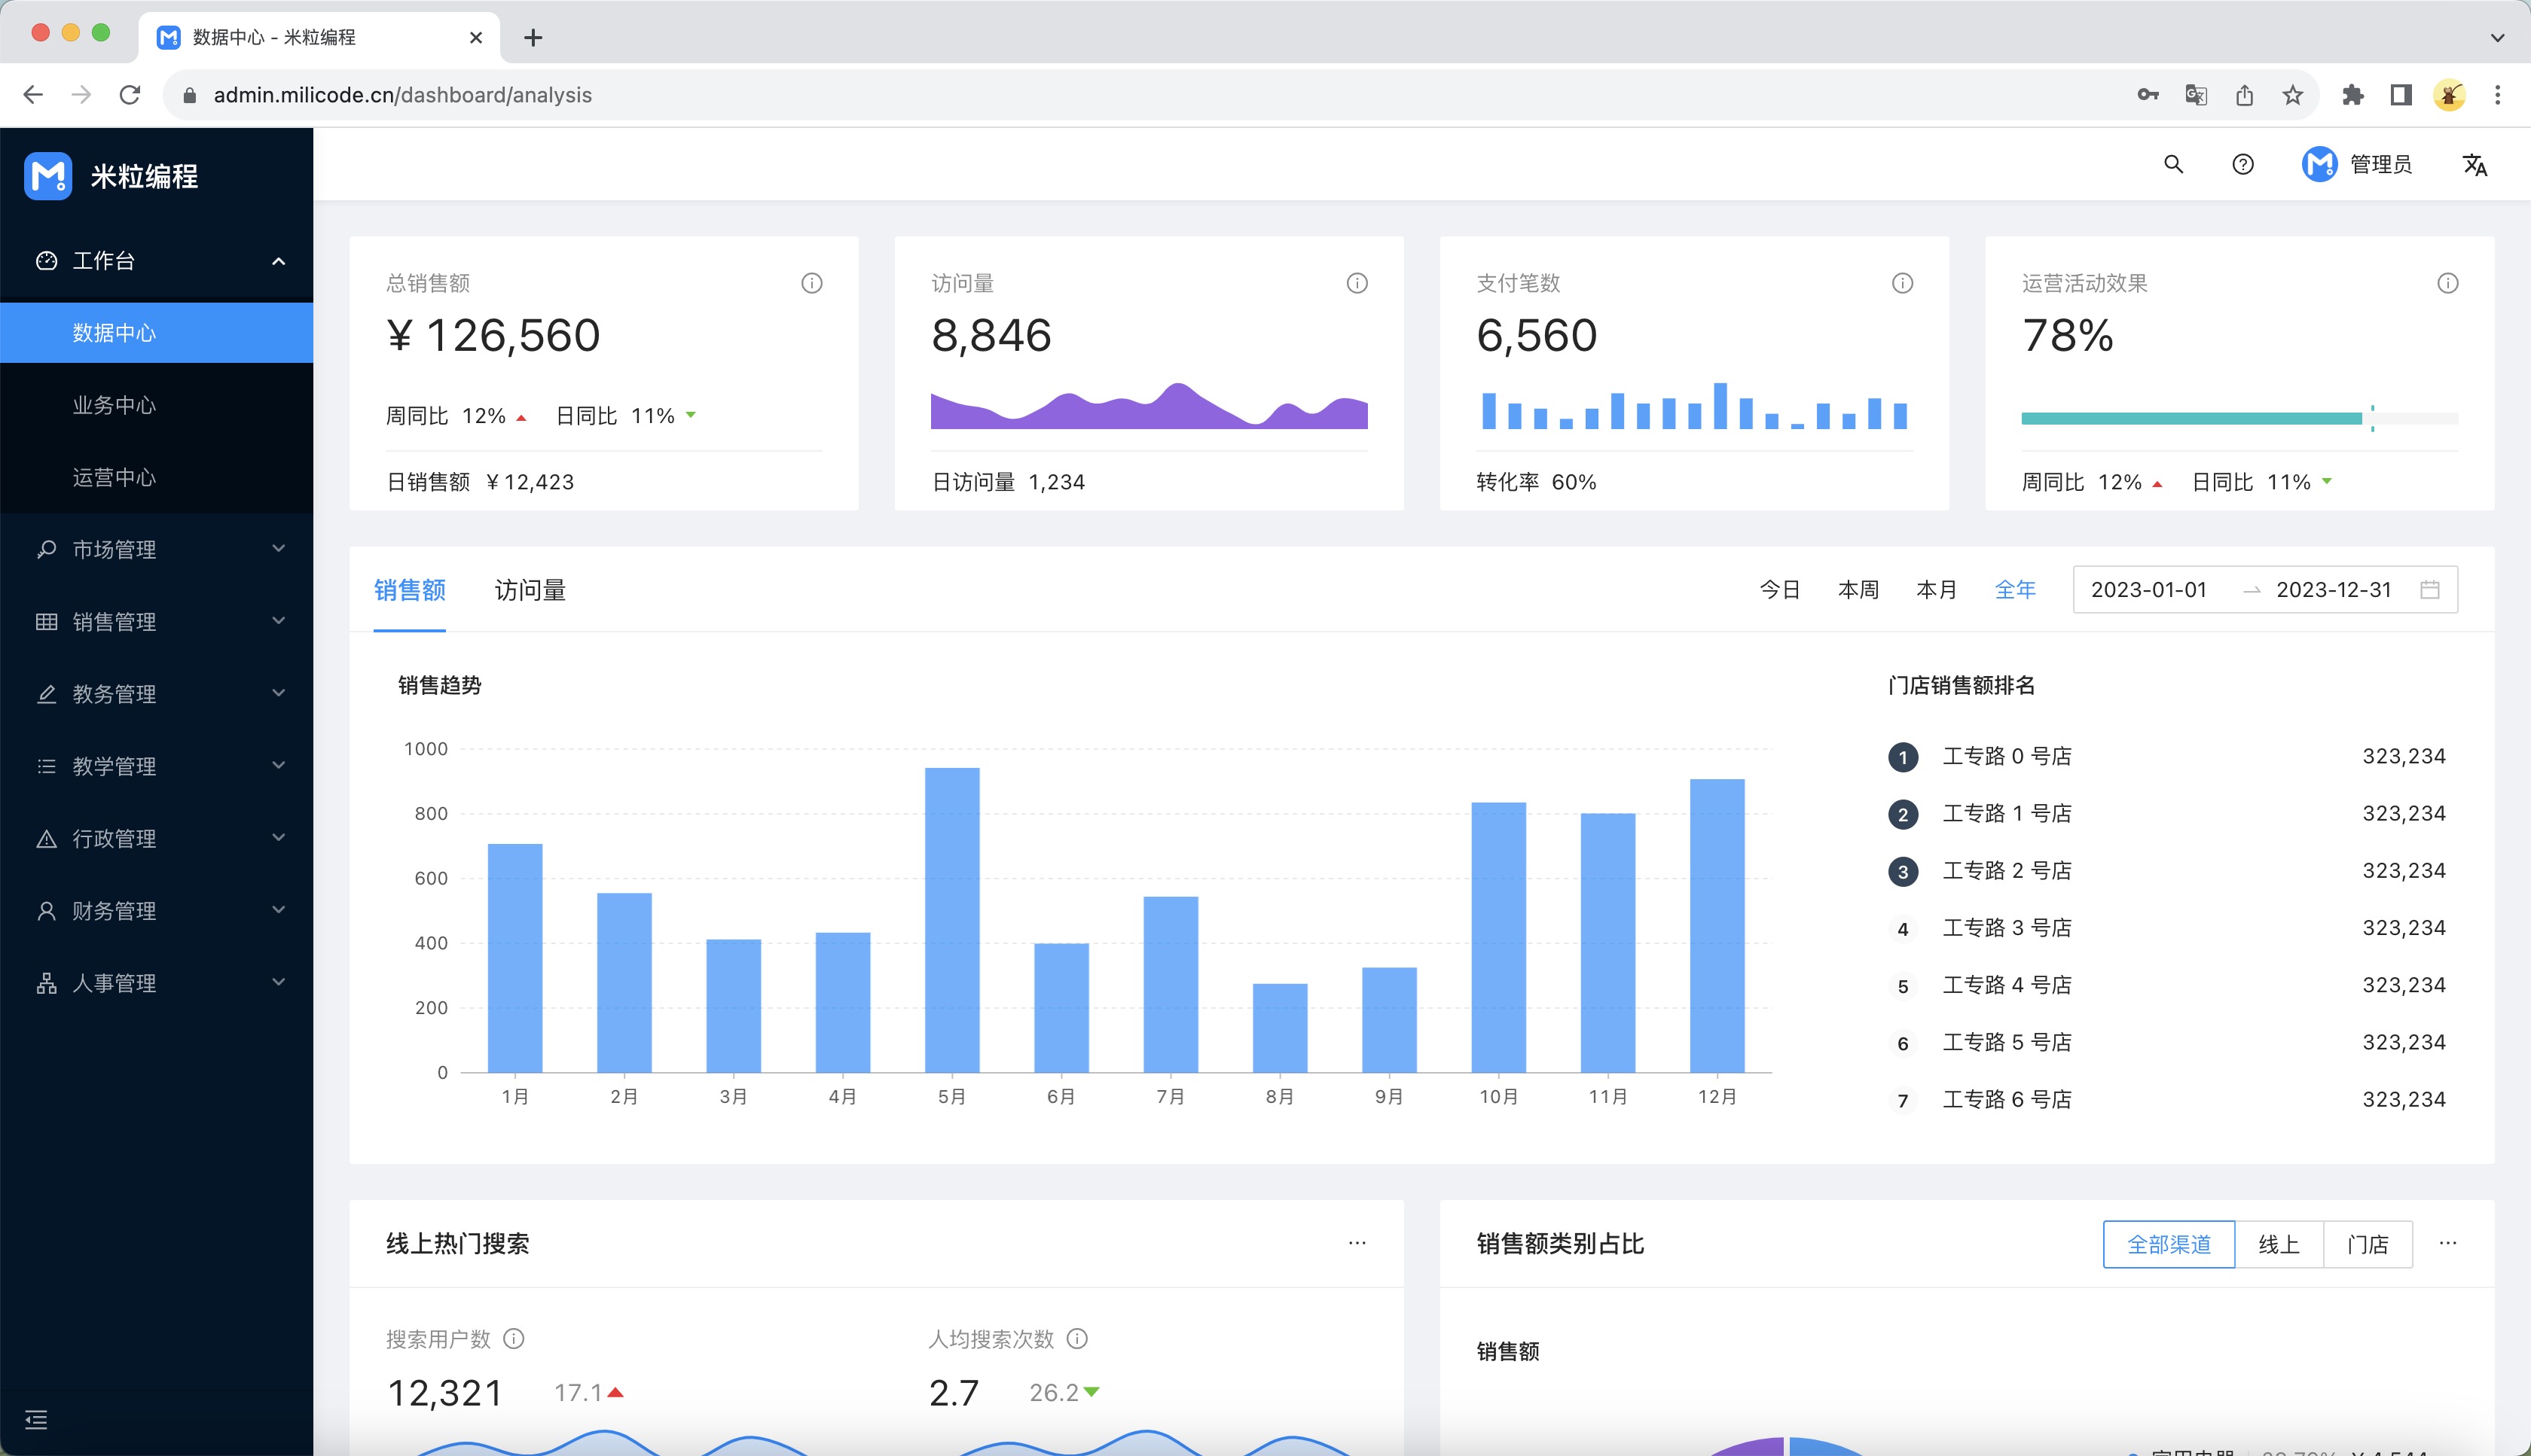
Task: Open the Chrome three-dot menu
Action: pyautogui.click(x=2498, y=95)
